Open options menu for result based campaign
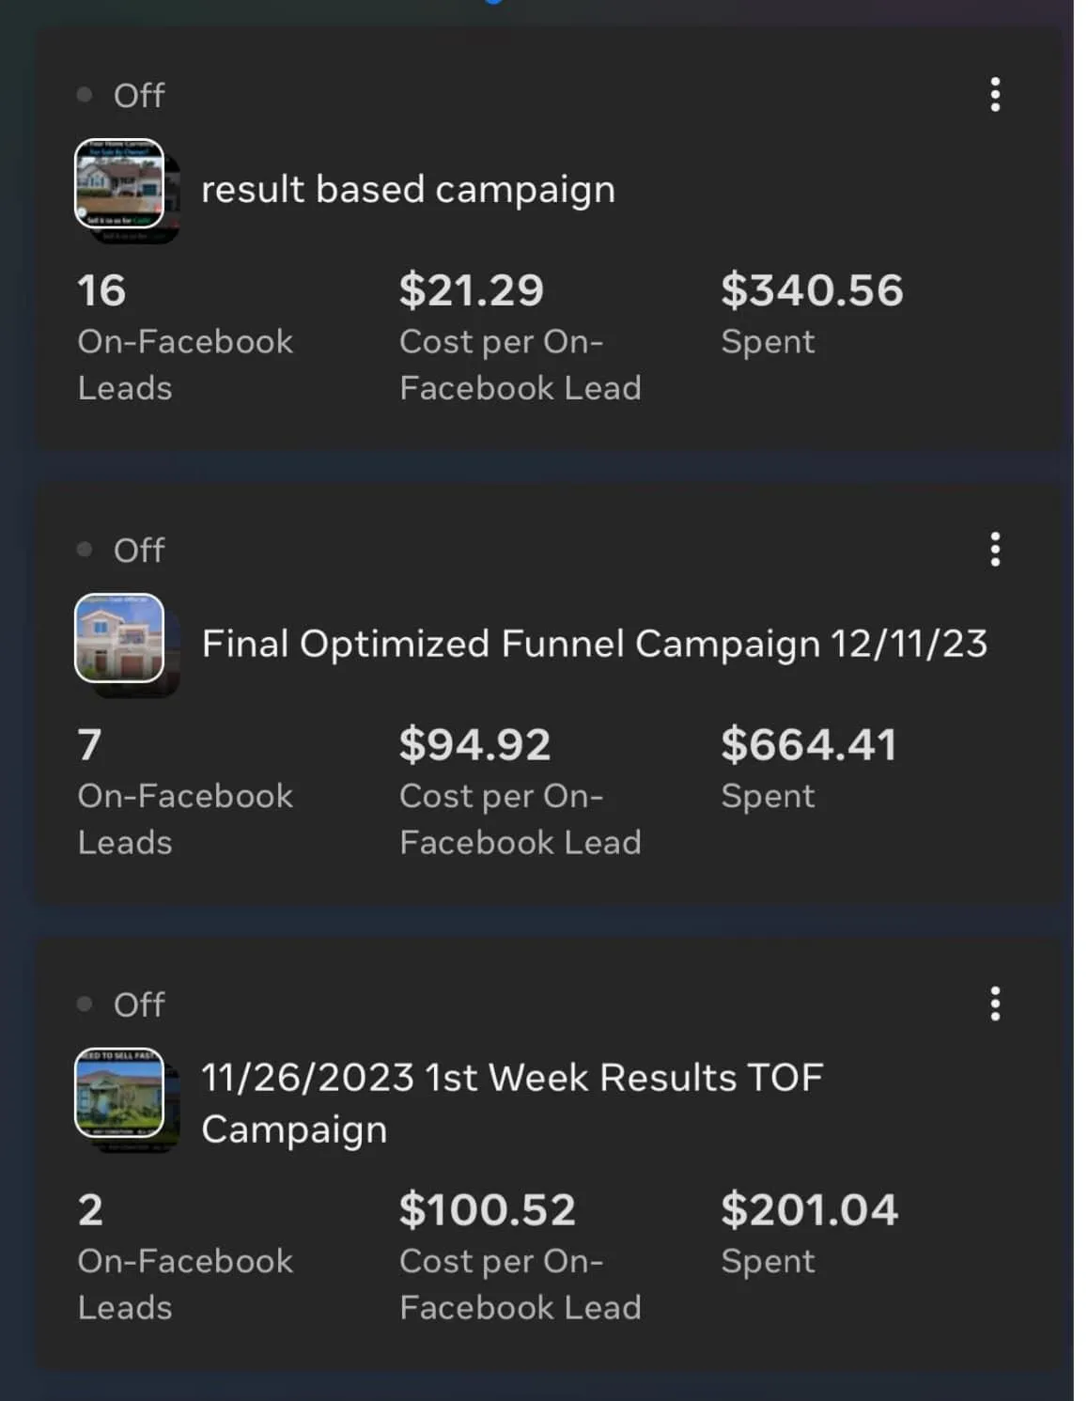The image size is (1088, 1401). (995, 95)
